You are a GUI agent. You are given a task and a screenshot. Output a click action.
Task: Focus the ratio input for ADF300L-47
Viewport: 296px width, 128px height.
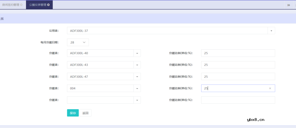pos(238,77)
